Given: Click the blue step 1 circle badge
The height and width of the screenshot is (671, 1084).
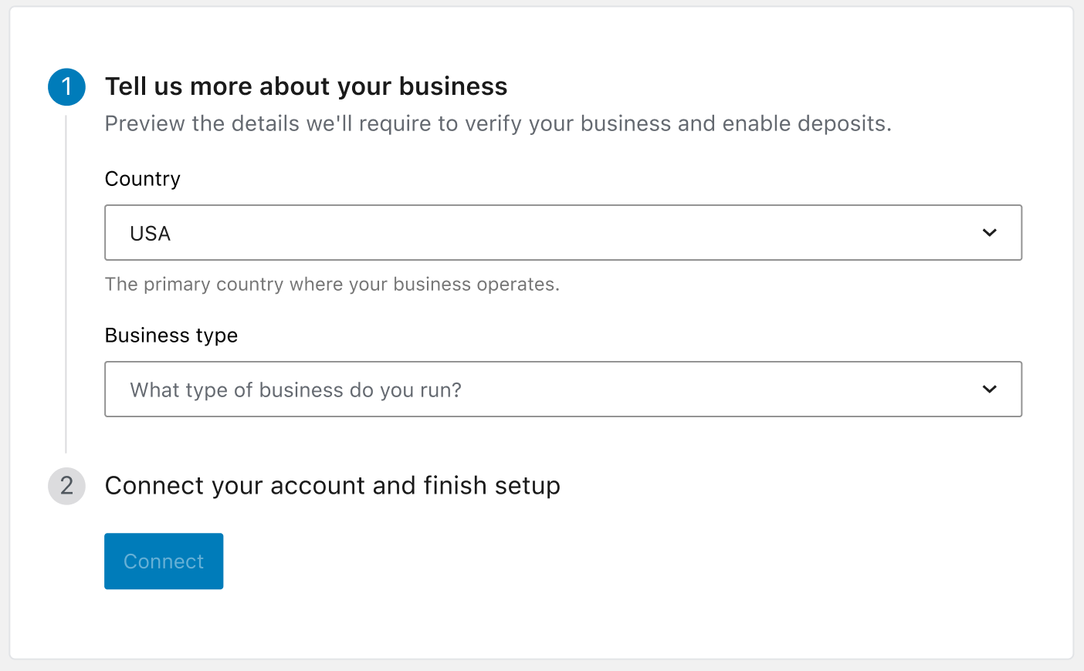Looking at the screenshot, I should (66, 87).
